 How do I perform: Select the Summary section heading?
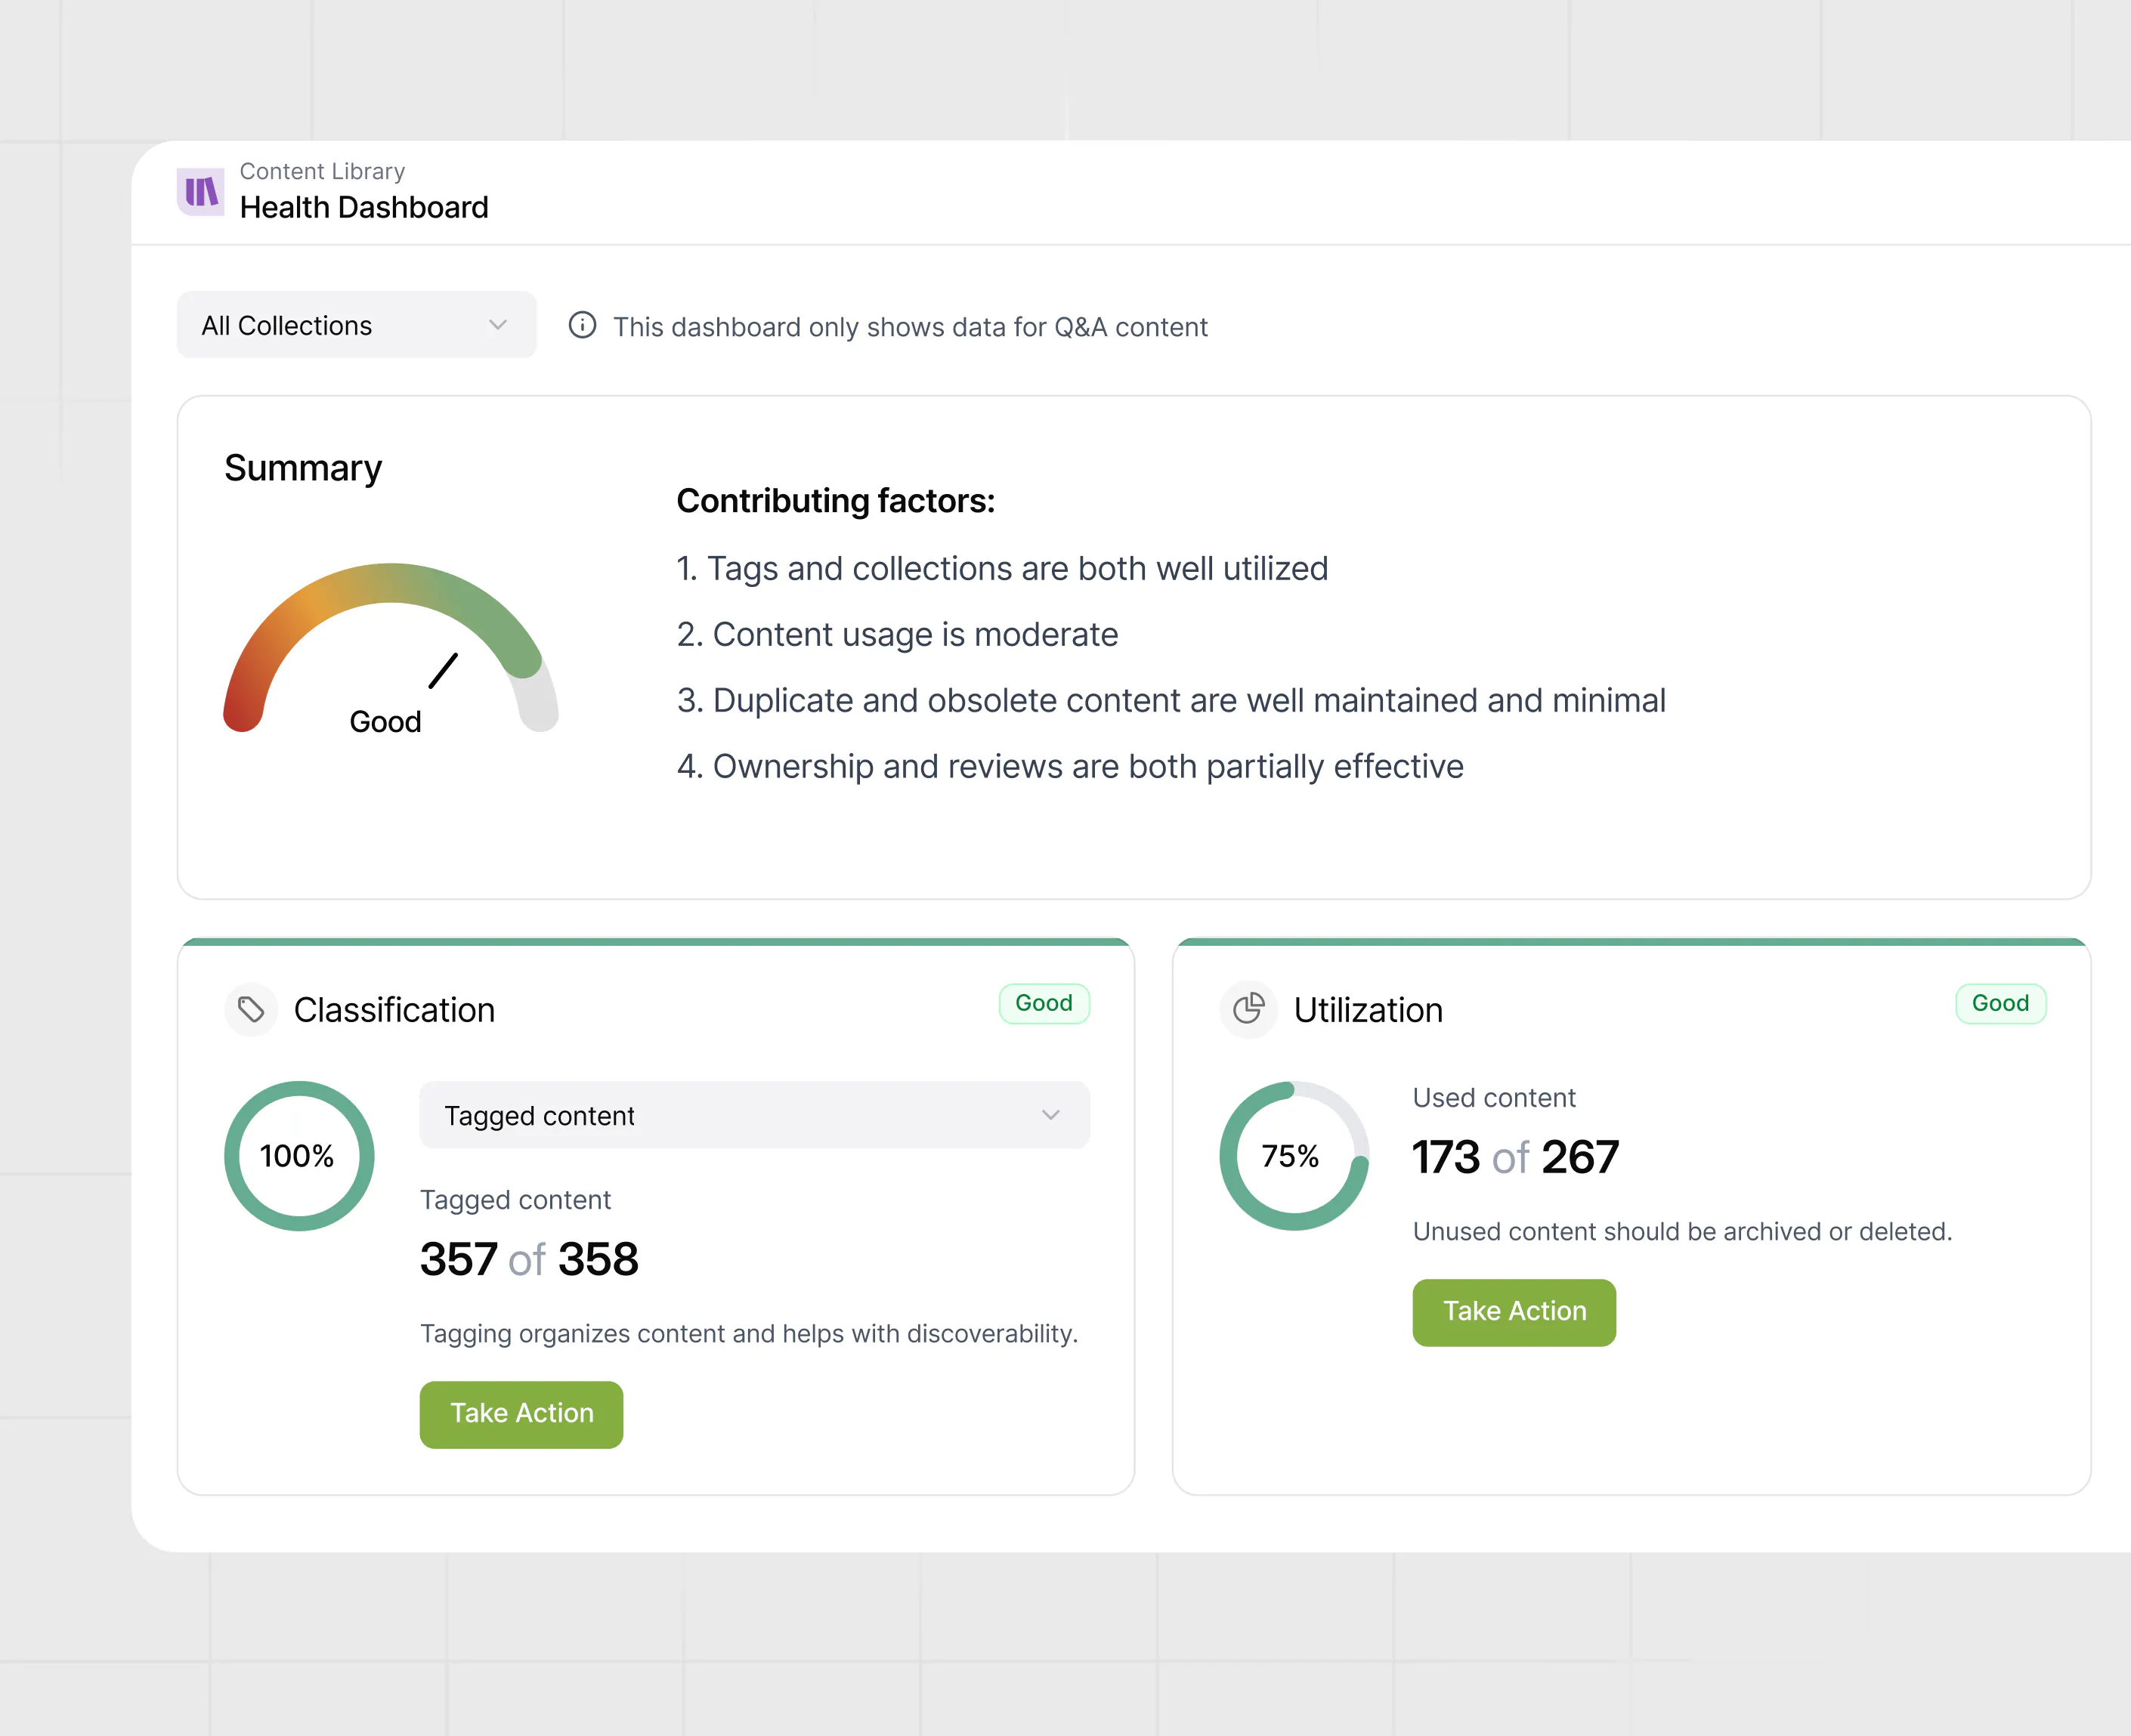pyautogui.click(x=302, y=467)
